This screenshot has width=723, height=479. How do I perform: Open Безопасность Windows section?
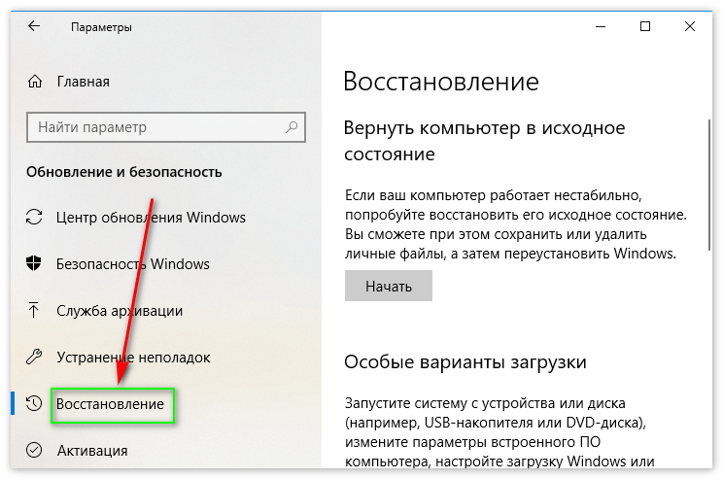[x=133, y=263]
